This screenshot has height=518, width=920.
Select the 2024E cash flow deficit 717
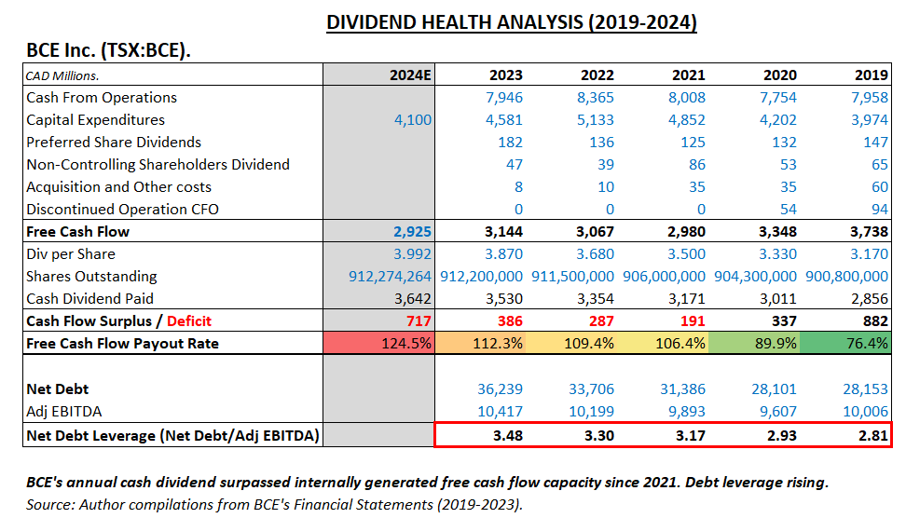[x=418, y=321]
